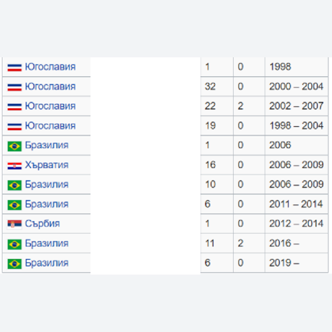The image size is (332, 332).
Task: Click the cell showing 16 matches
Action: (x=217, y=165)
